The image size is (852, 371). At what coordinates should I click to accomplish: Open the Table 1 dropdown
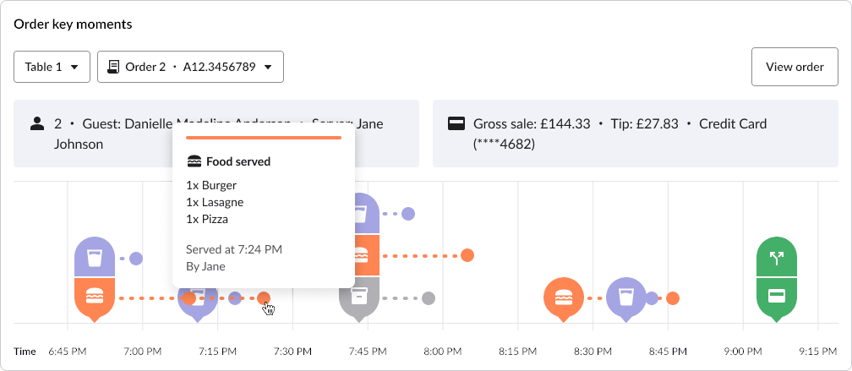(x=52, y=67)
